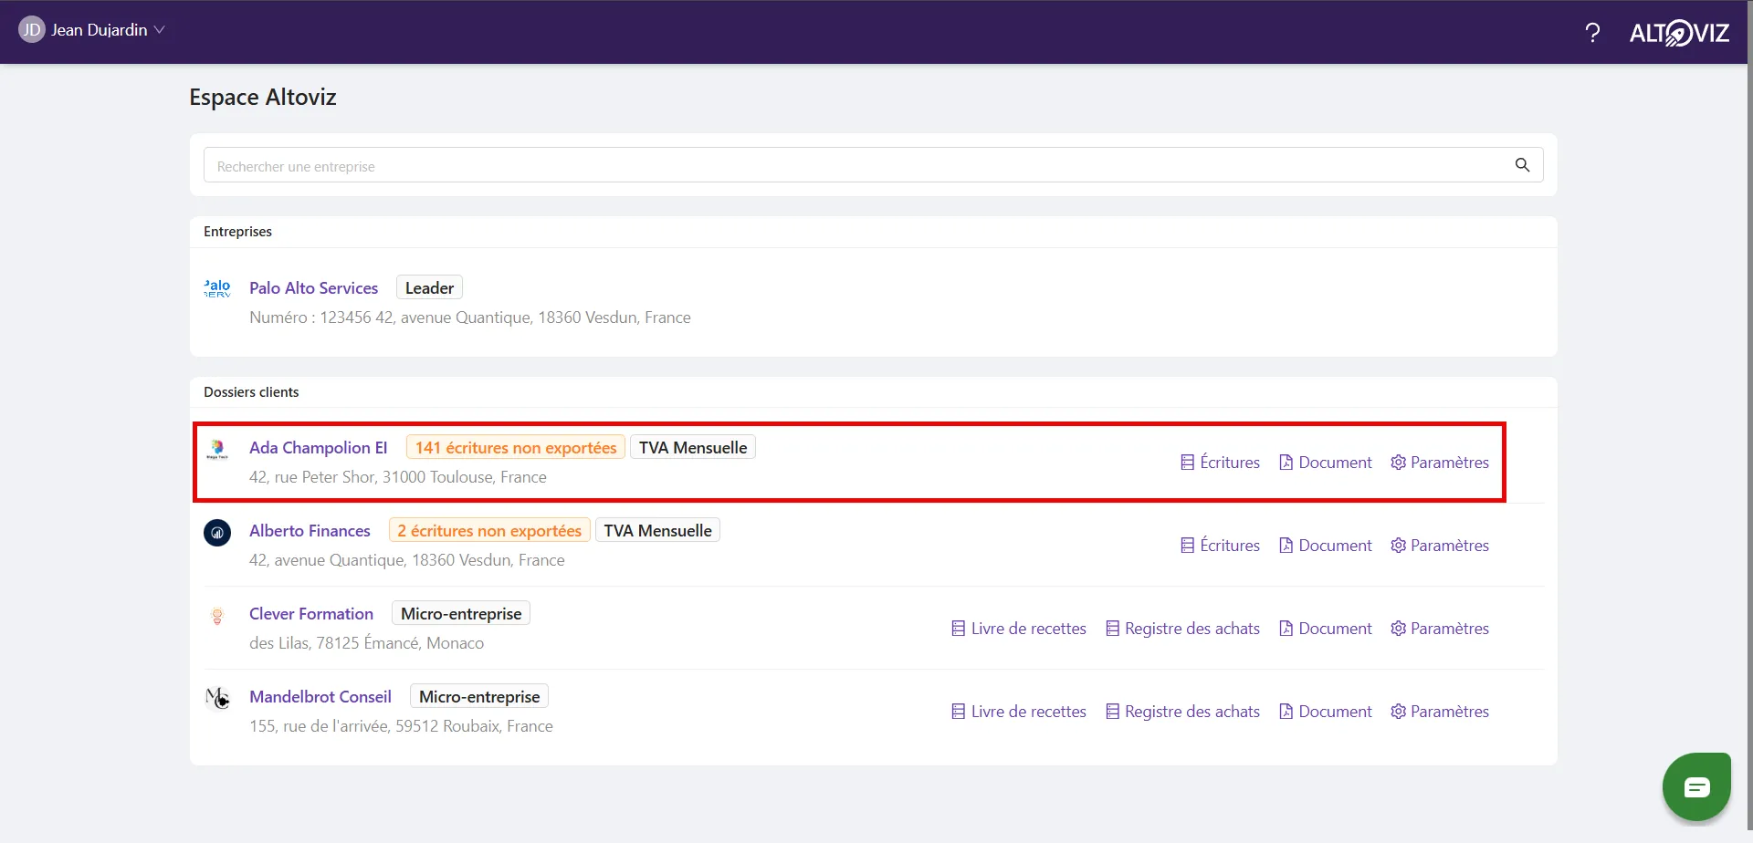
Task: Click the Espace Altoviz page title
Action: pos(263,98)
